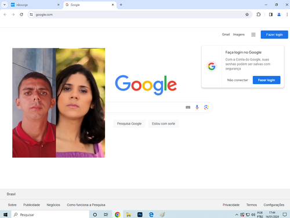Viewport: 290px width, 218px height.
Task: Open the Paint icon on the taskbar
Action: pos(162,215)
